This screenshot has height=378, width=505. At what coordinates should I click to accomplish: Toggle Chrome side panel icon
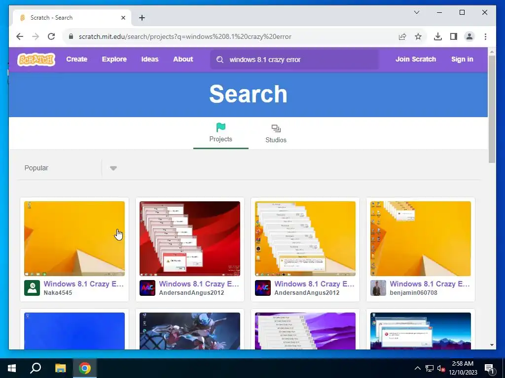click(454, 36)
